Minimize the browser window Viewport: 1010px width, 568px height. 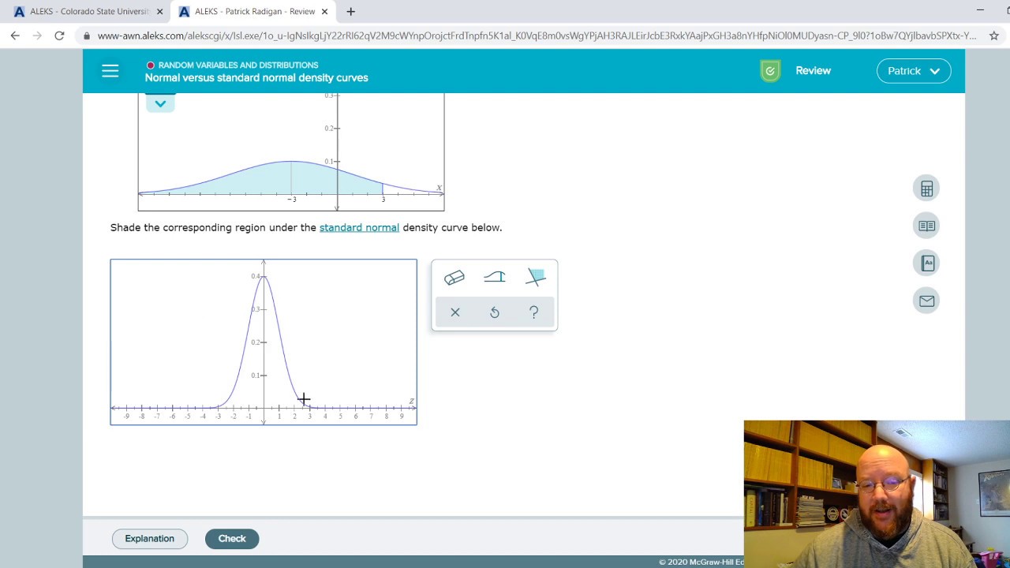pos(980,11)
